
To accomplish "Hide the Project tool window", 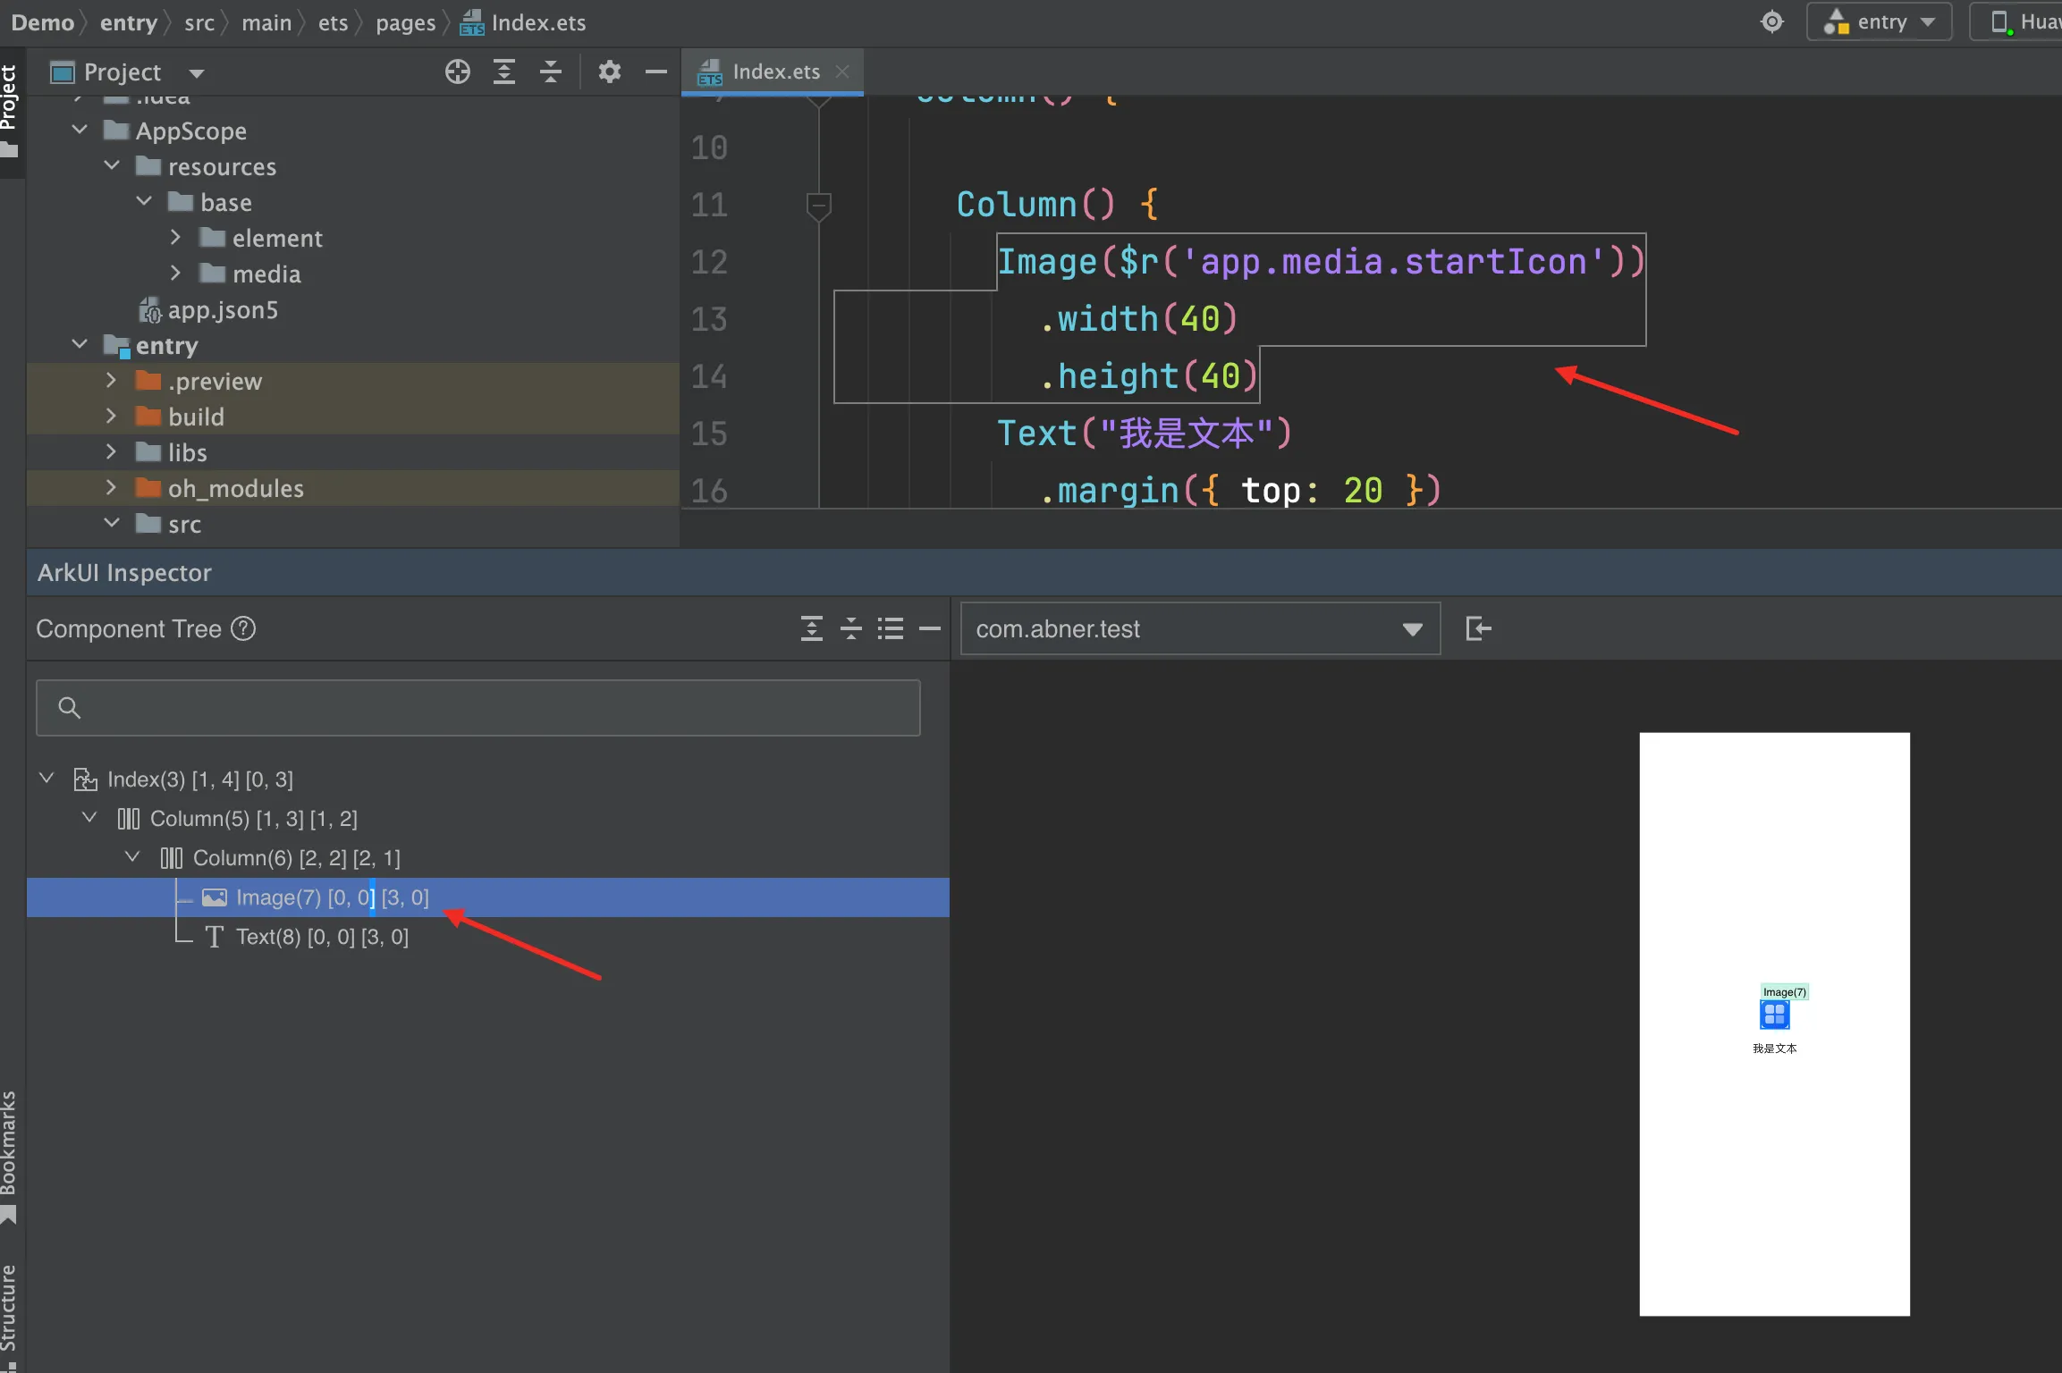I will (656, 72).
